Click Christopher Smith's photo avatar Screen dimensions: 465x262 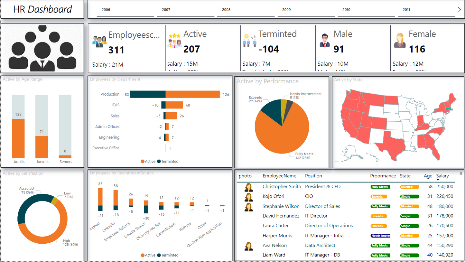point(248,187)
